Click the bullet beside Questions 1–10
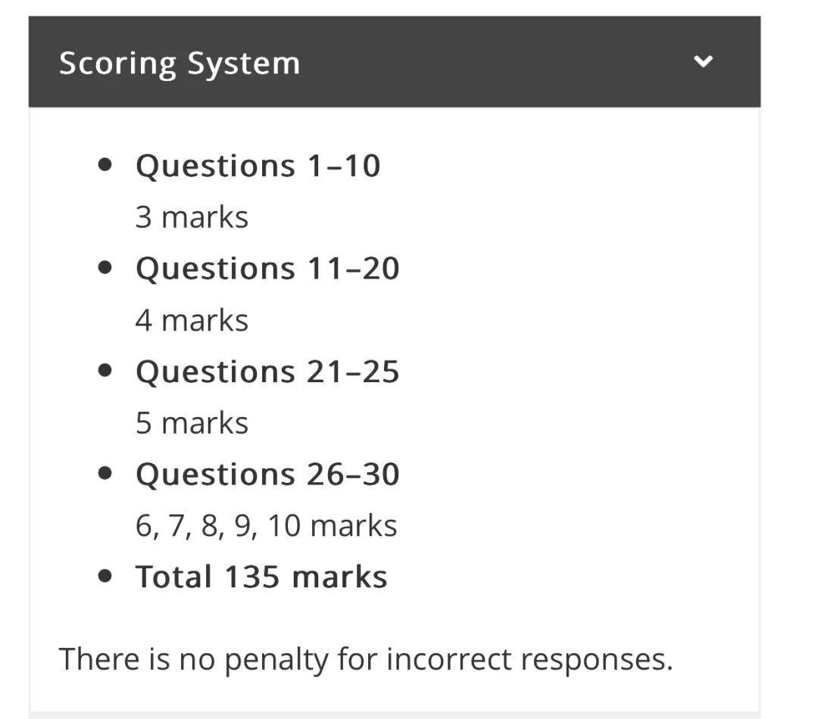This screenshot has height=719, width=818. point(105,165)
